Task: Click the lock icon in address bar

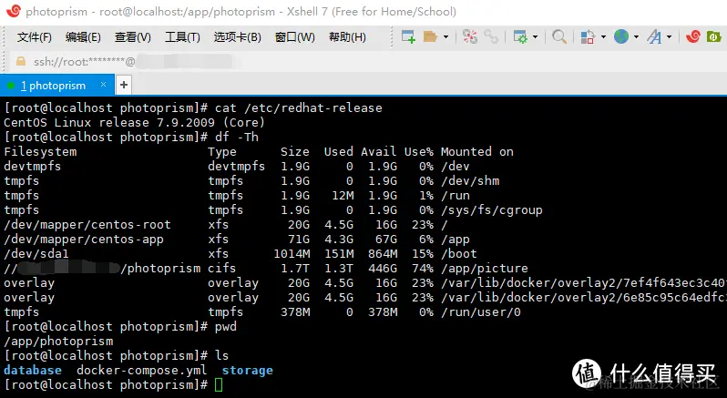Action: click(21, 61)
